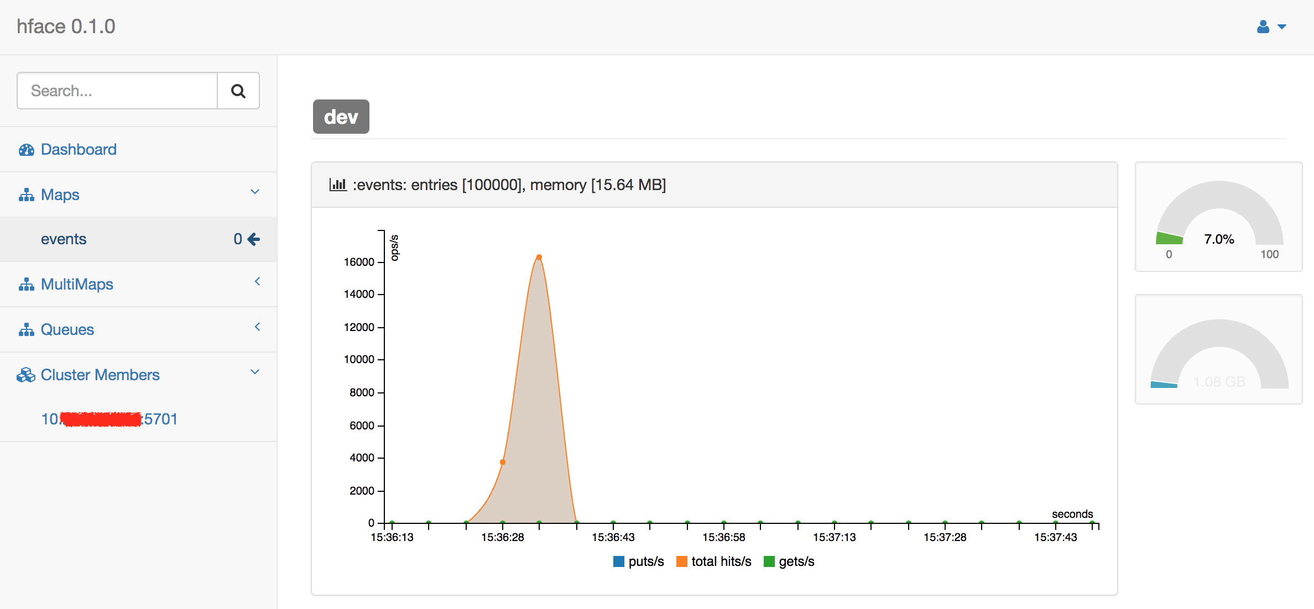Open the Cluster Members menu item
Viewport: 1314px width, 609px height.
click(100, 375)
